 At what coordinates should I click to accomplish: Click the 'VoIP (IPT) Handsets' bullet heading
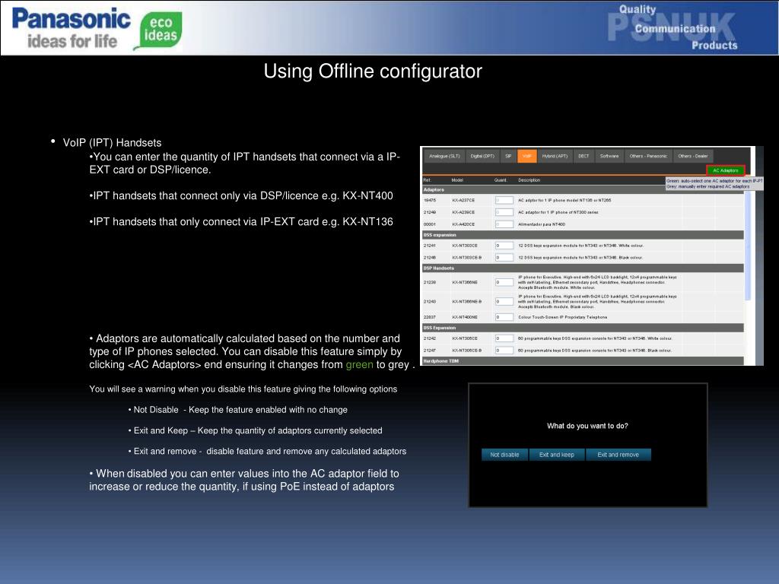[x=113, y=143]
